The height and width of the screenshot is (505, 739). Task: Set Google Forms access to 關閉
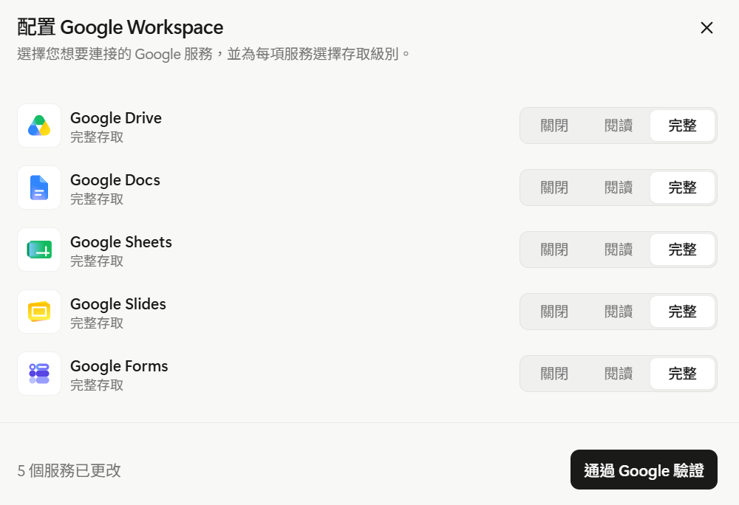tap(554, 374)
